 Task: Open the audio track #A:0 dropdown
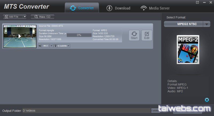point(51,46)
